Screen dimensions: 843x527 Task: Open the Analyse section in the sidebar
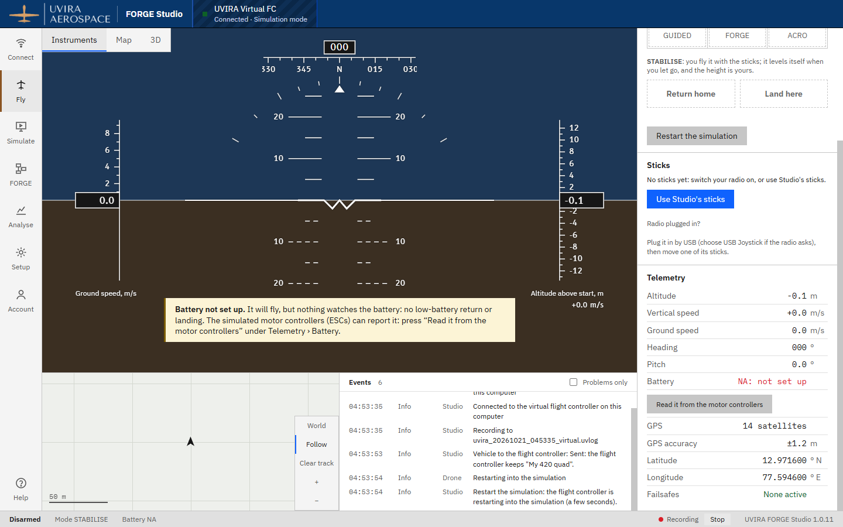pos(21,217)
